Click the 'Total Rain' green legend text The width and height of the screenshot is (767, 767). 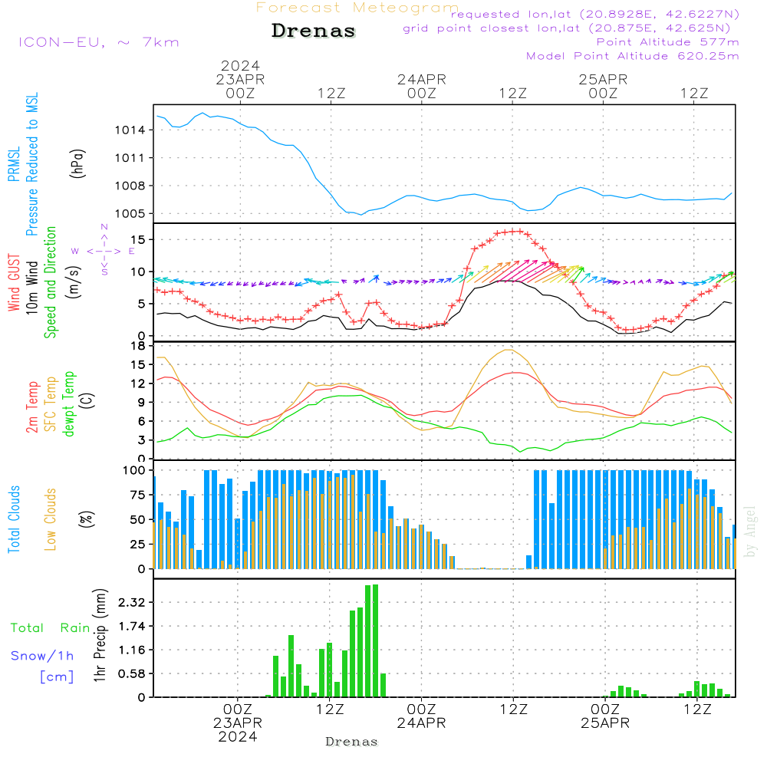click(51, 628)
